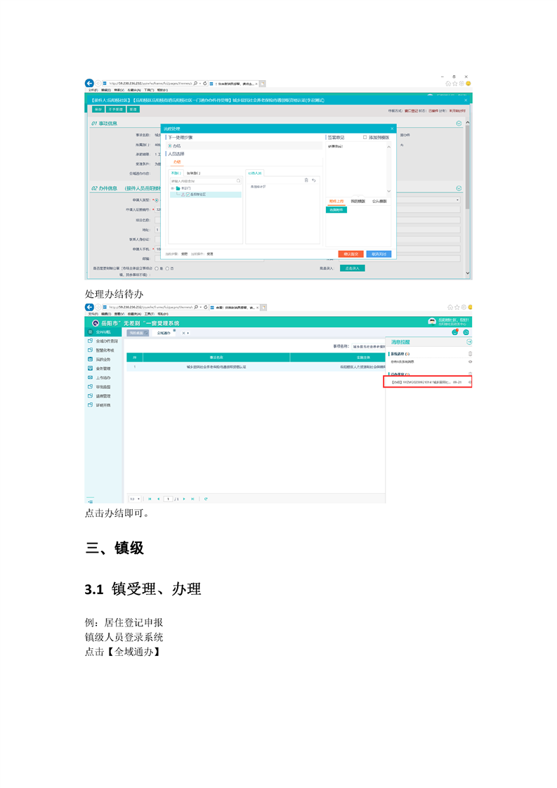Click the trash icon above the selected personnel list

click(x=306, y=180)
